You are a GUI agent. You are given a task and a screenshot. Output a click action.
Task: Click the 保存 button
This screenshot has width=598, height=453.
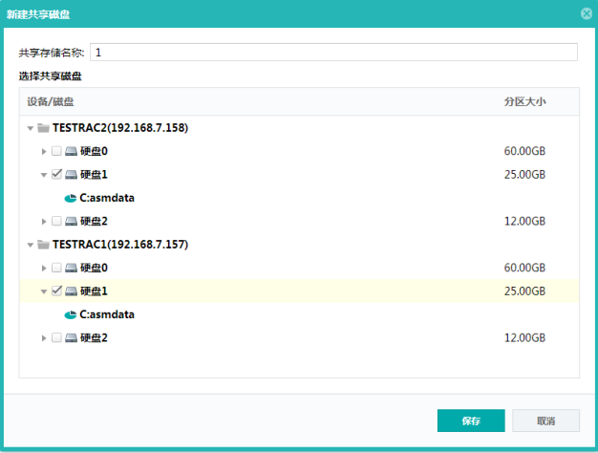coord(470,421)
